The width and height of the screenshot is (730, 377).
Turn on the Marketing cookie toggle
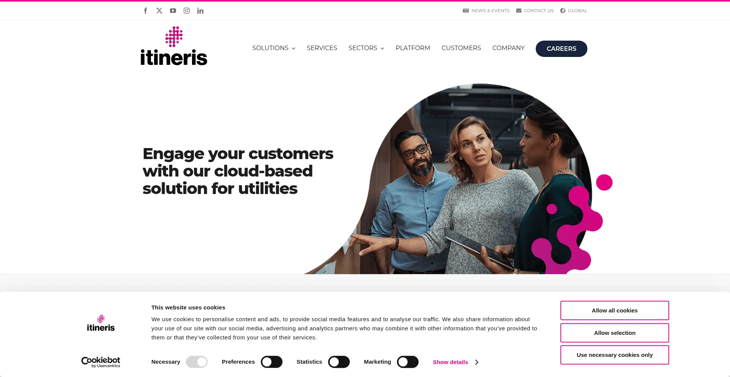[x=408, y=362]
